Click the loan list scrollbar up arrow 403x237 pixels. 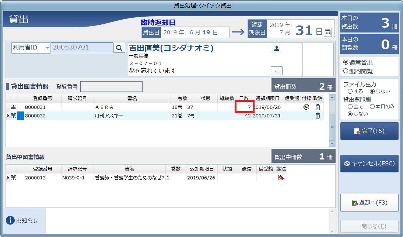332,97
